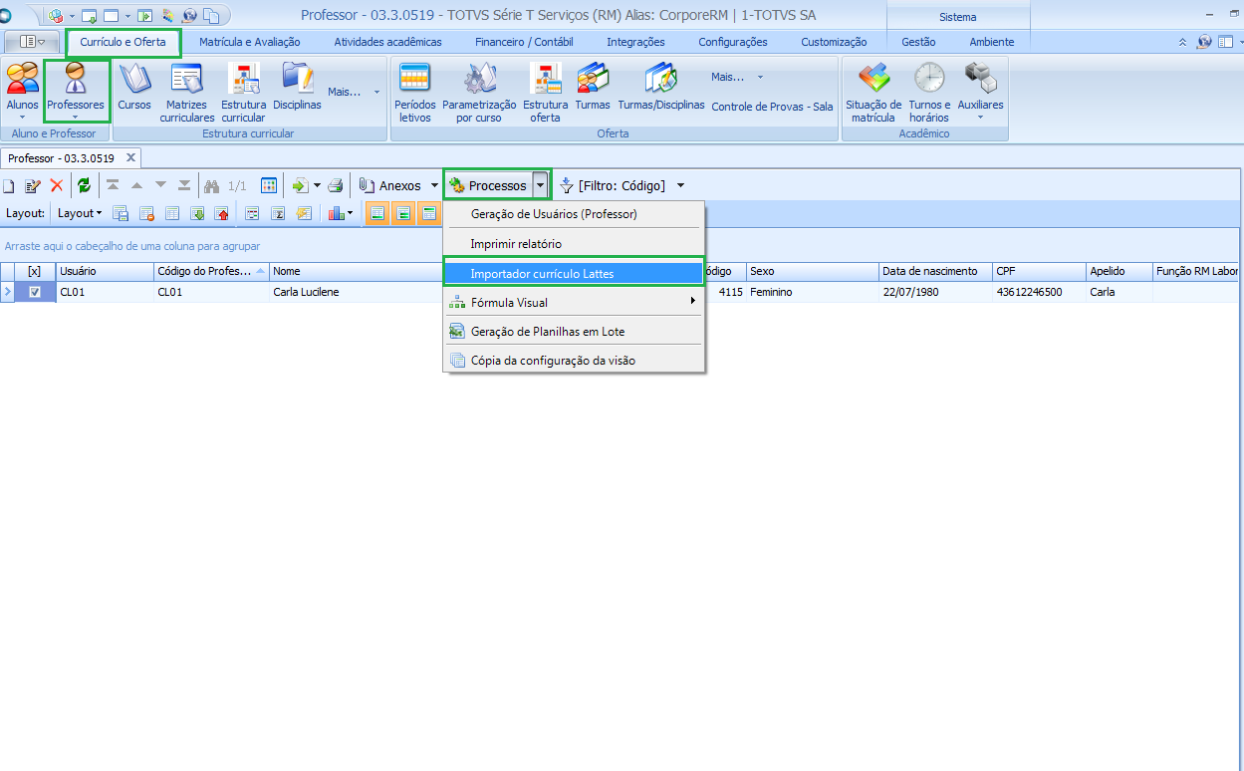This screenshot has height=771, width=1244.
Task: Uncheck the CL01 row checkbox
Action: point(35,292)
